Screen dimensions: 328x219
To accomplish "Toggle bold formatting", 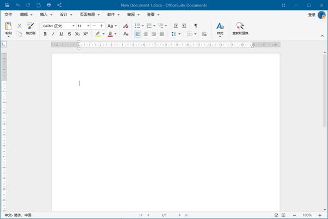I will (x=45, y=34).
